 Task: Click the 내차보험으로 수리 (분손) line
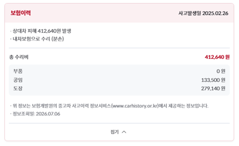[37, 39]
